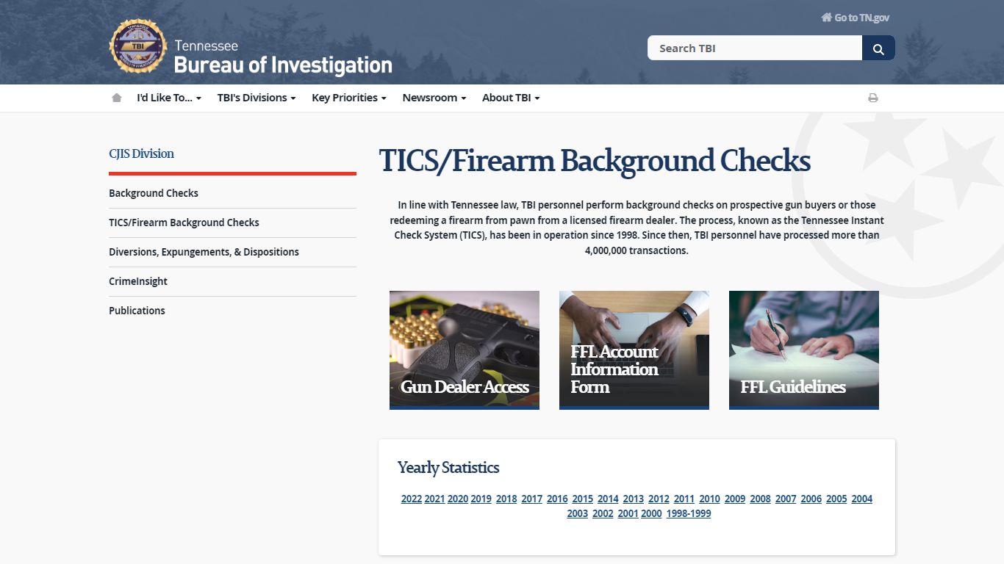
Task: Open 2017 yearly statistics
Action: click(x=532, y=499)
